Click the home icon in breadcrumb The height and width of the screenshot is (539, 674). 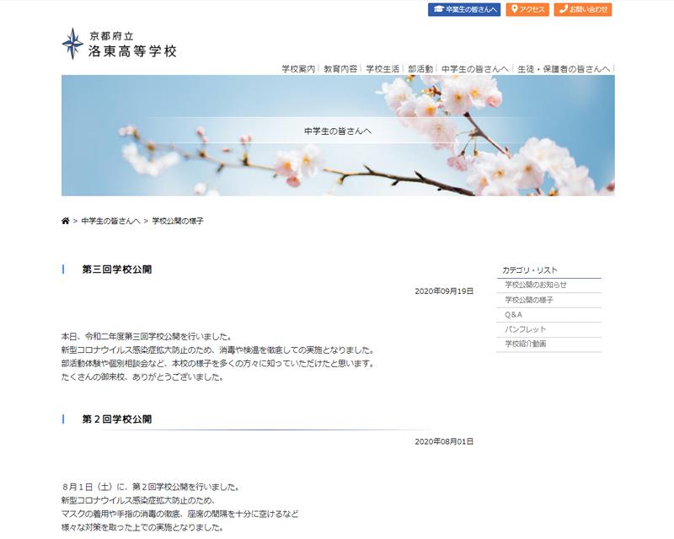[66, 221]
